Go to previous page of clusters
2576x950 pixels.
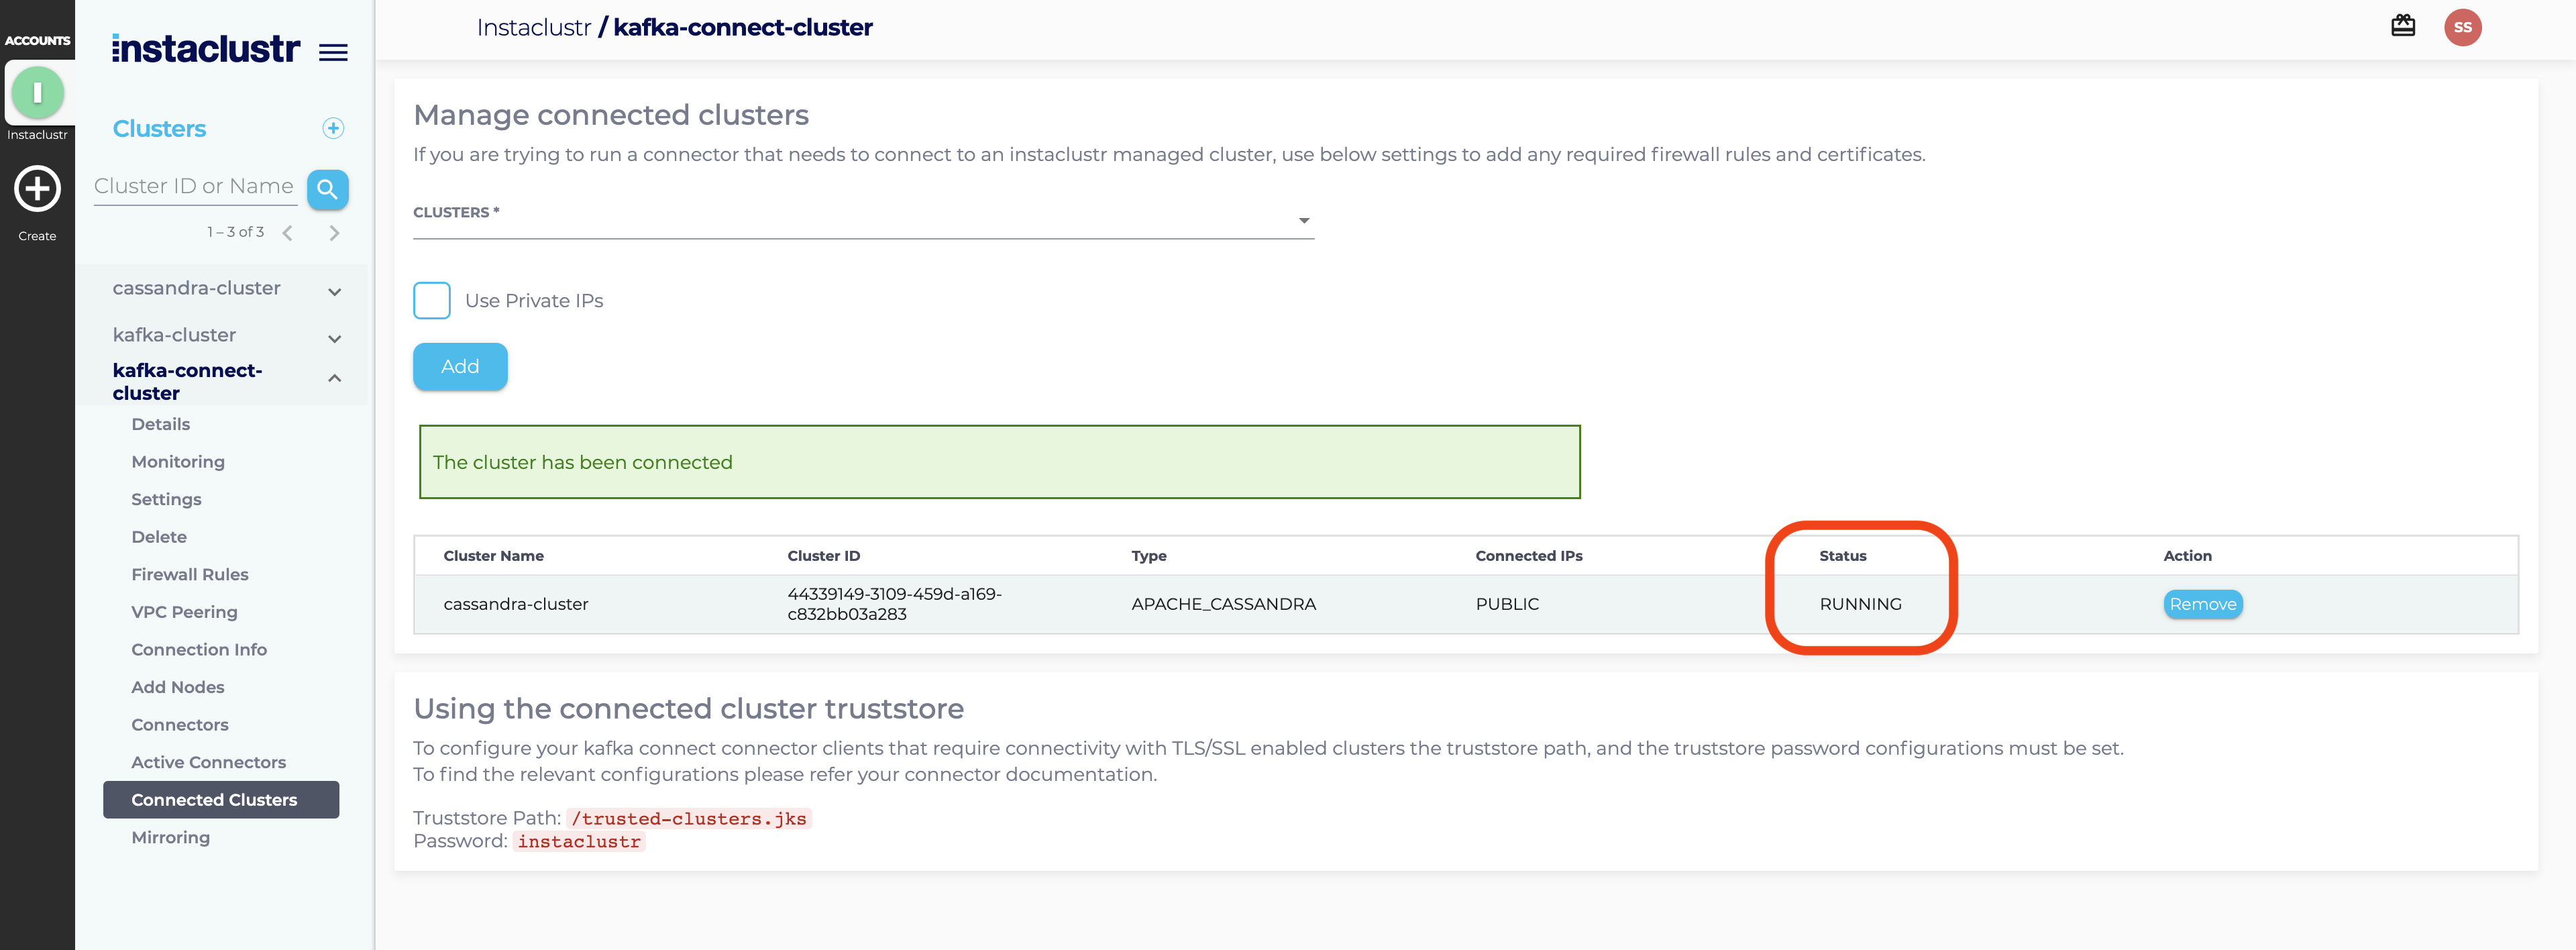(x=288, y=233)
